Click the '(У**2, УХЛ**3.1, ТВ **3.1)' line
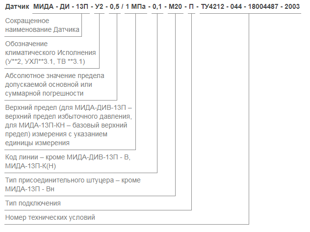The width and height of the screenshot is (310, 232). click(45, 61)
